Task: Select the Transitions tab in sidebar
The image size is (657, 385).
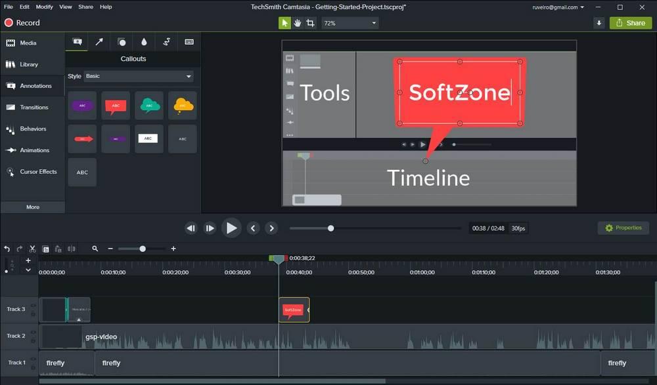Action: (33, 107)
